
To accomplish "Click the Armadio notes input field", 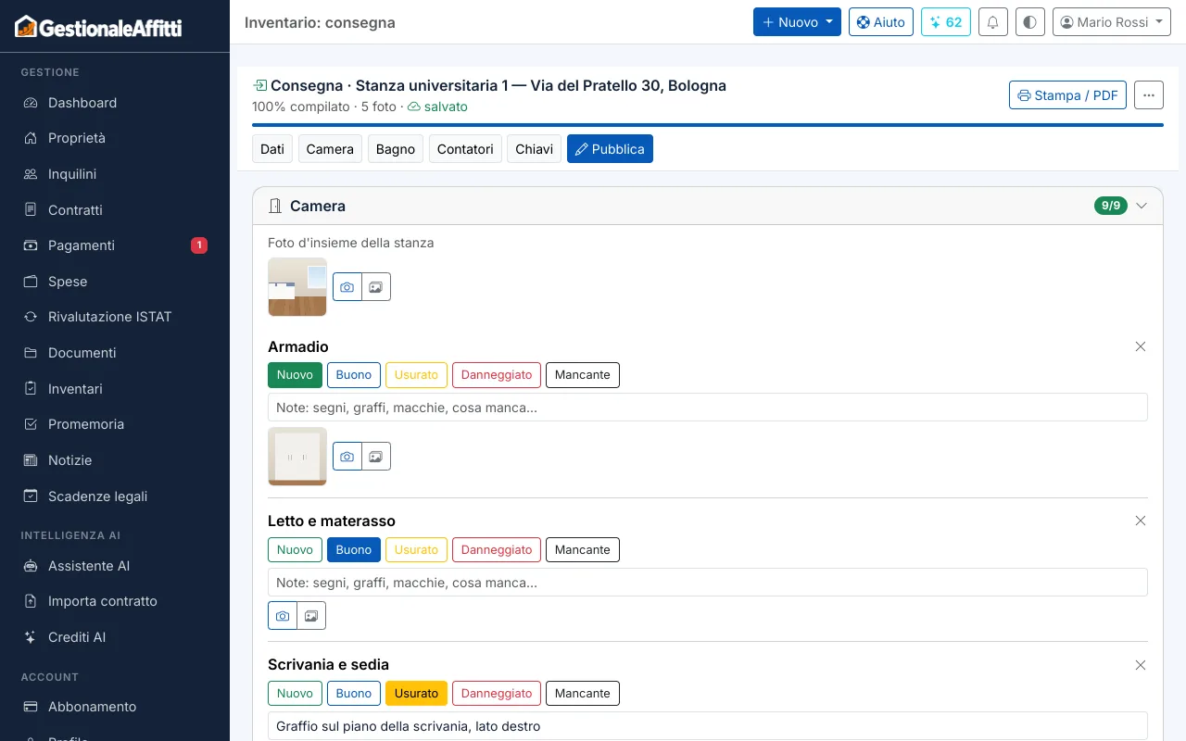I will tap(708, 408).
